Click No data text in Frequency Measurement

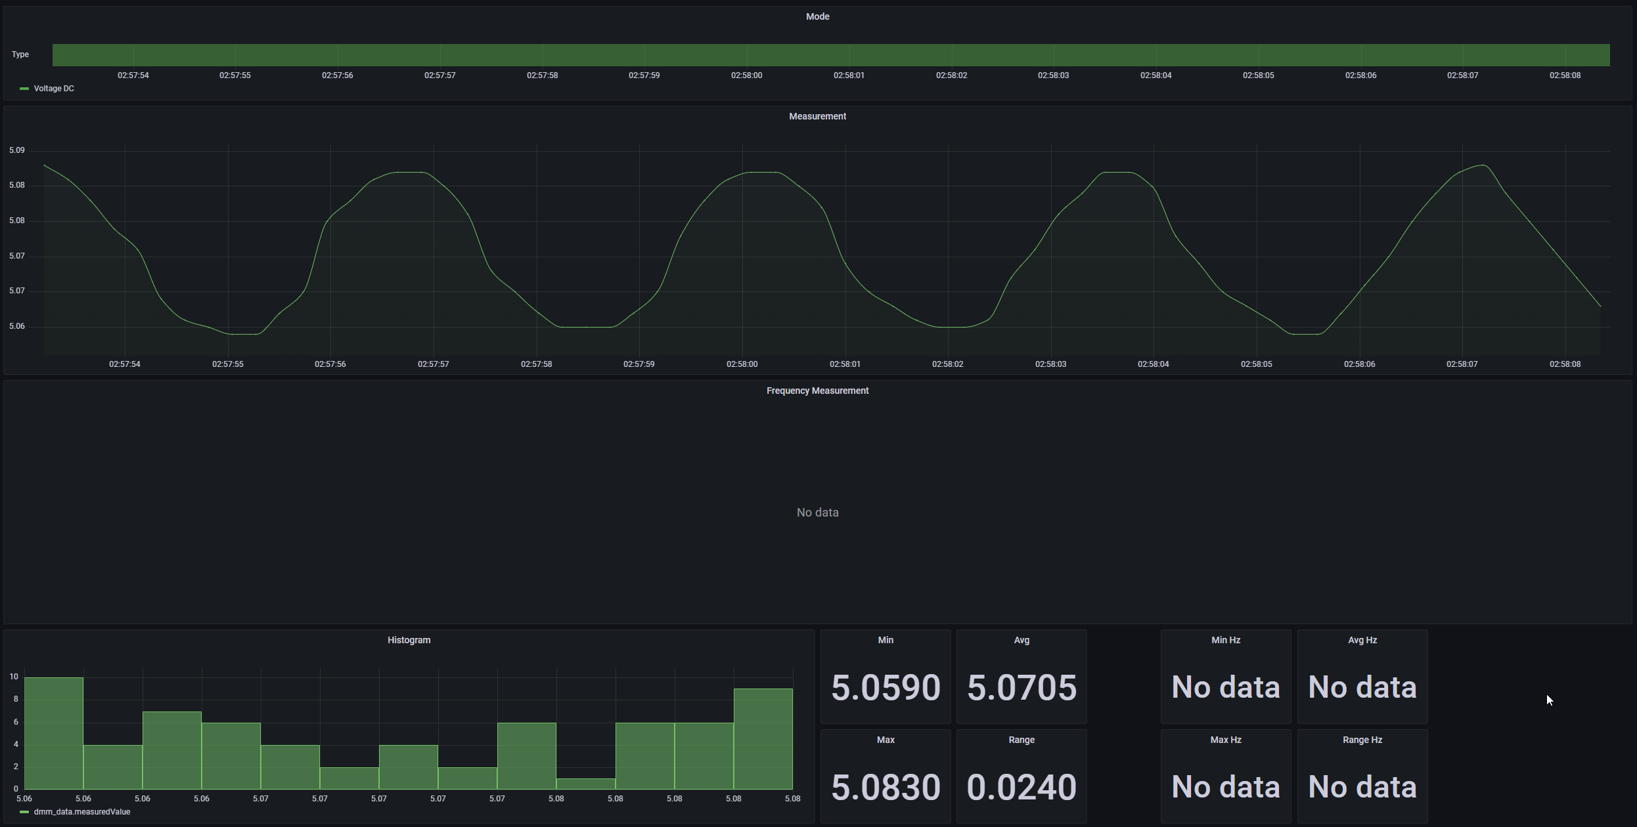point(817,513)
